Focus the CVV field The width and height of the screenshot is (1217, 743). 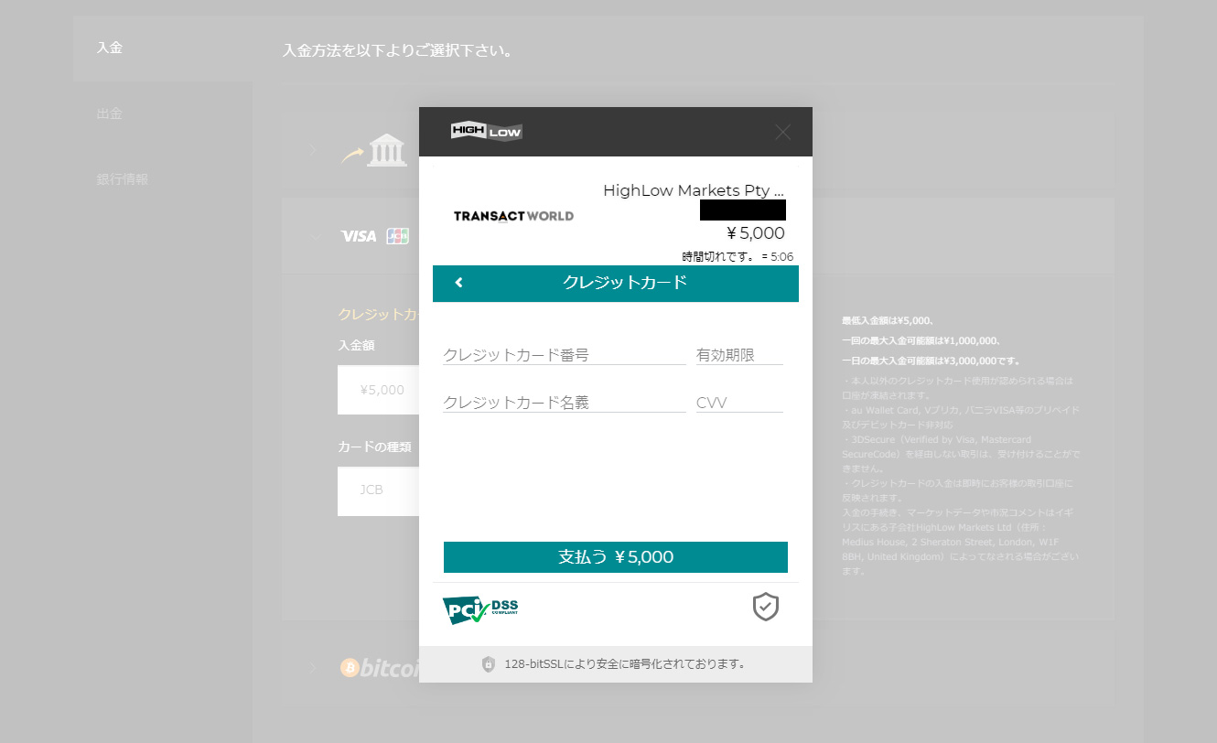[x=739, y=403]
